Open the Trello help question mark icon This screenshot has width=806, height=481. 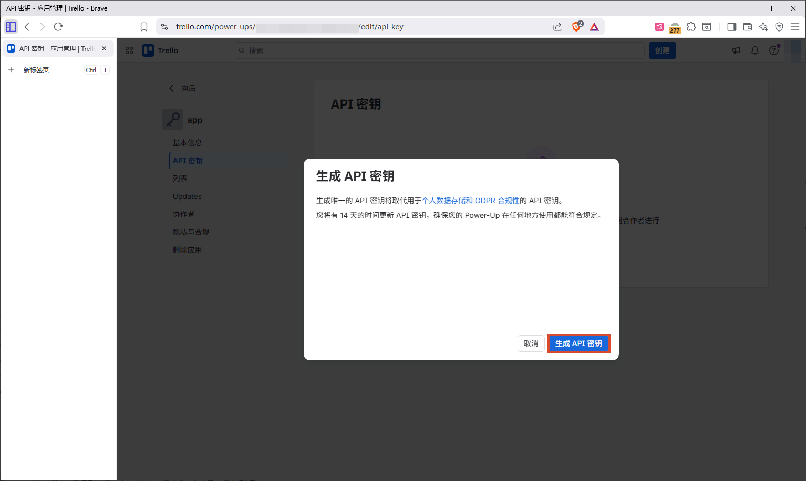774,50
